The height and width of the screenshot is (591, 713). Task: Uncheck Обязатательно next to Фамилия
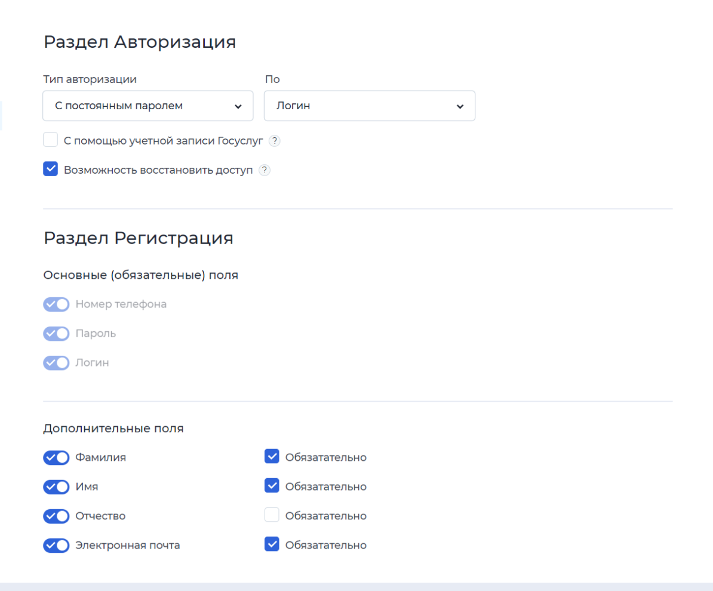pyautogui.click(x=272, y=456)
